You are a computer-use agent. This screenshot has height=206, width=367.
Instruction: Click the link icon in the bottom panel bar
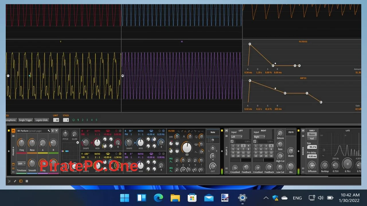[x=15, y=181]
